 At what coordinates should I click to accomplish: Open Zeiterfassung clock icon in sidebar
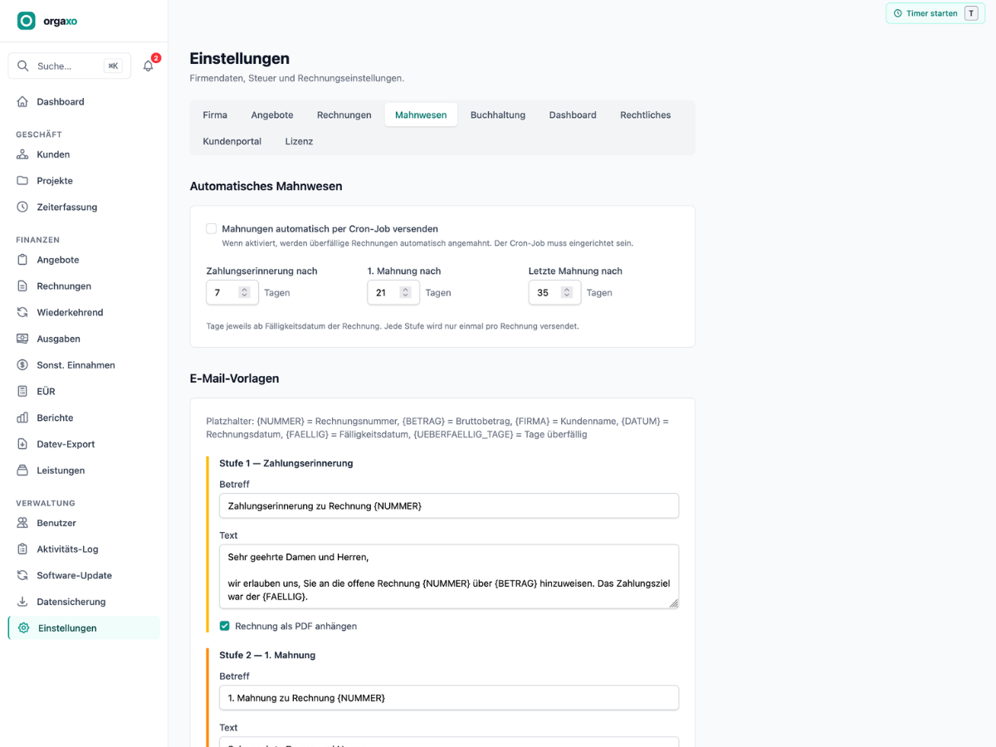22,207
